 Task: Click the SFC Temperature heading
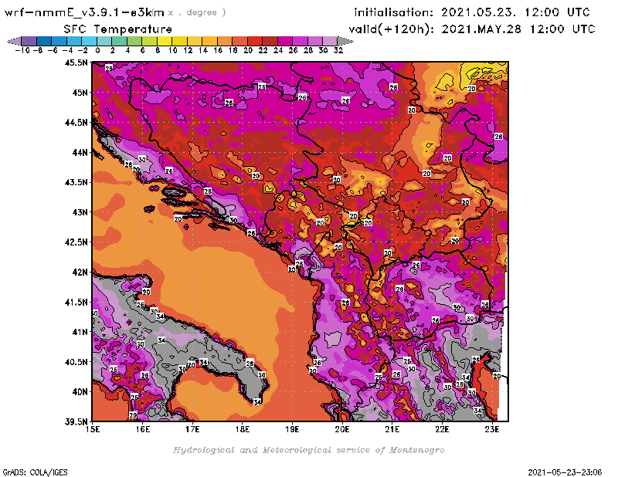coord(118,29)
